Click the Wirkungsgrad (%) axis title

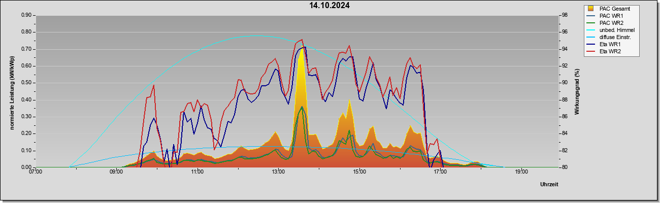pyautogui.click(x=577, y=91)
